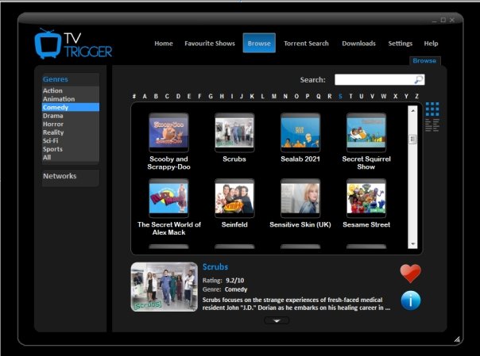The image size is (480, 356).
Task: Select the Horror genre
Action: pyautogui.click(x=71, y=124)
